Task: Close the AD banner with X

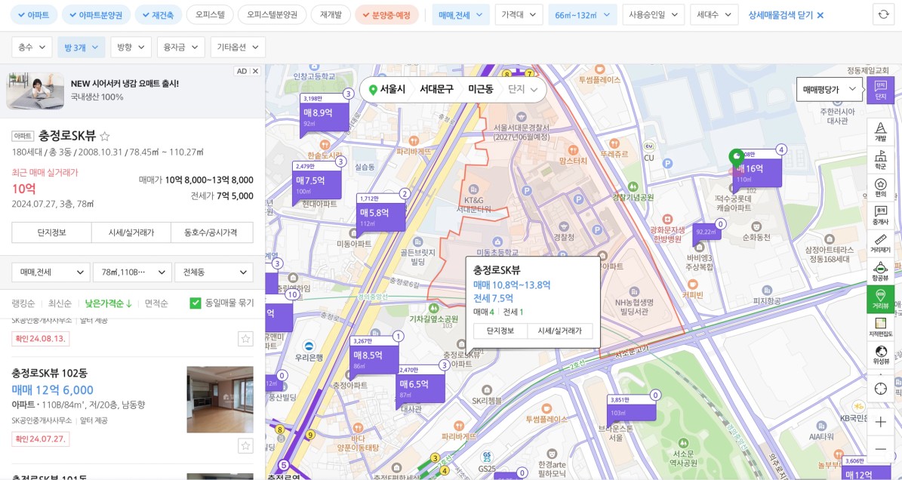Action: pyautogui.click(x=255, y=71)
